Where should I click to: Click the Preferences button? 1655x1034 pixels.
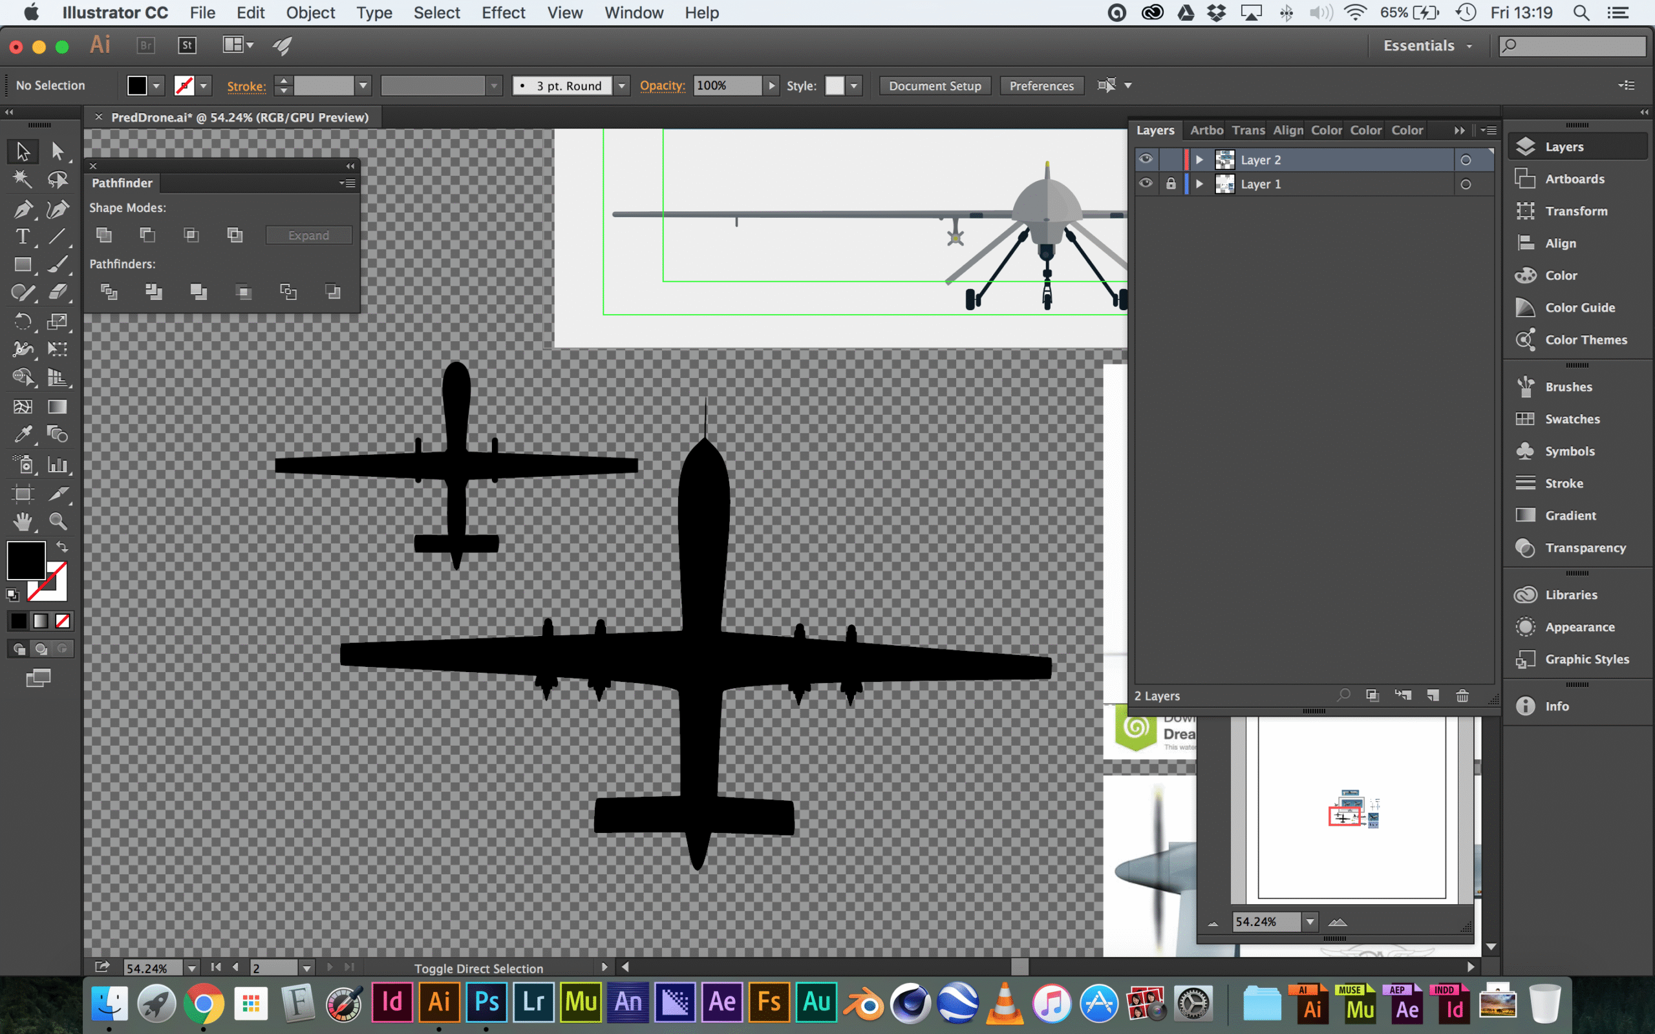coord(1041,86)
